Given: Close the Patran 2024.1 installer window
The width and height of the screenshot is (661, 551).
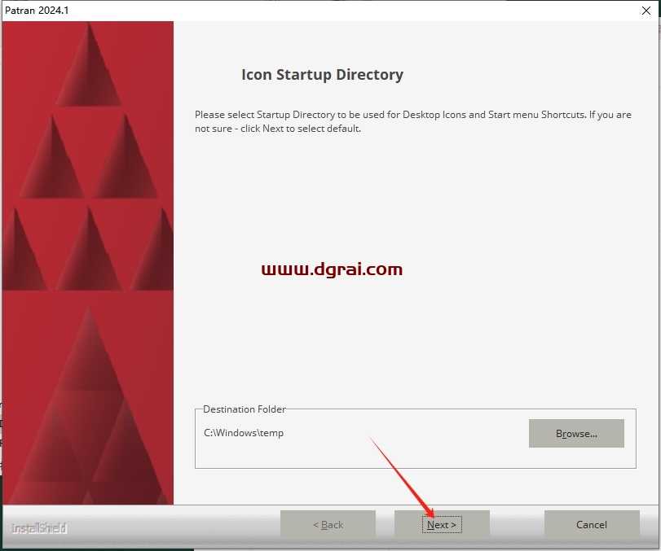Looking at the screenshot, I should click(646, 11).
